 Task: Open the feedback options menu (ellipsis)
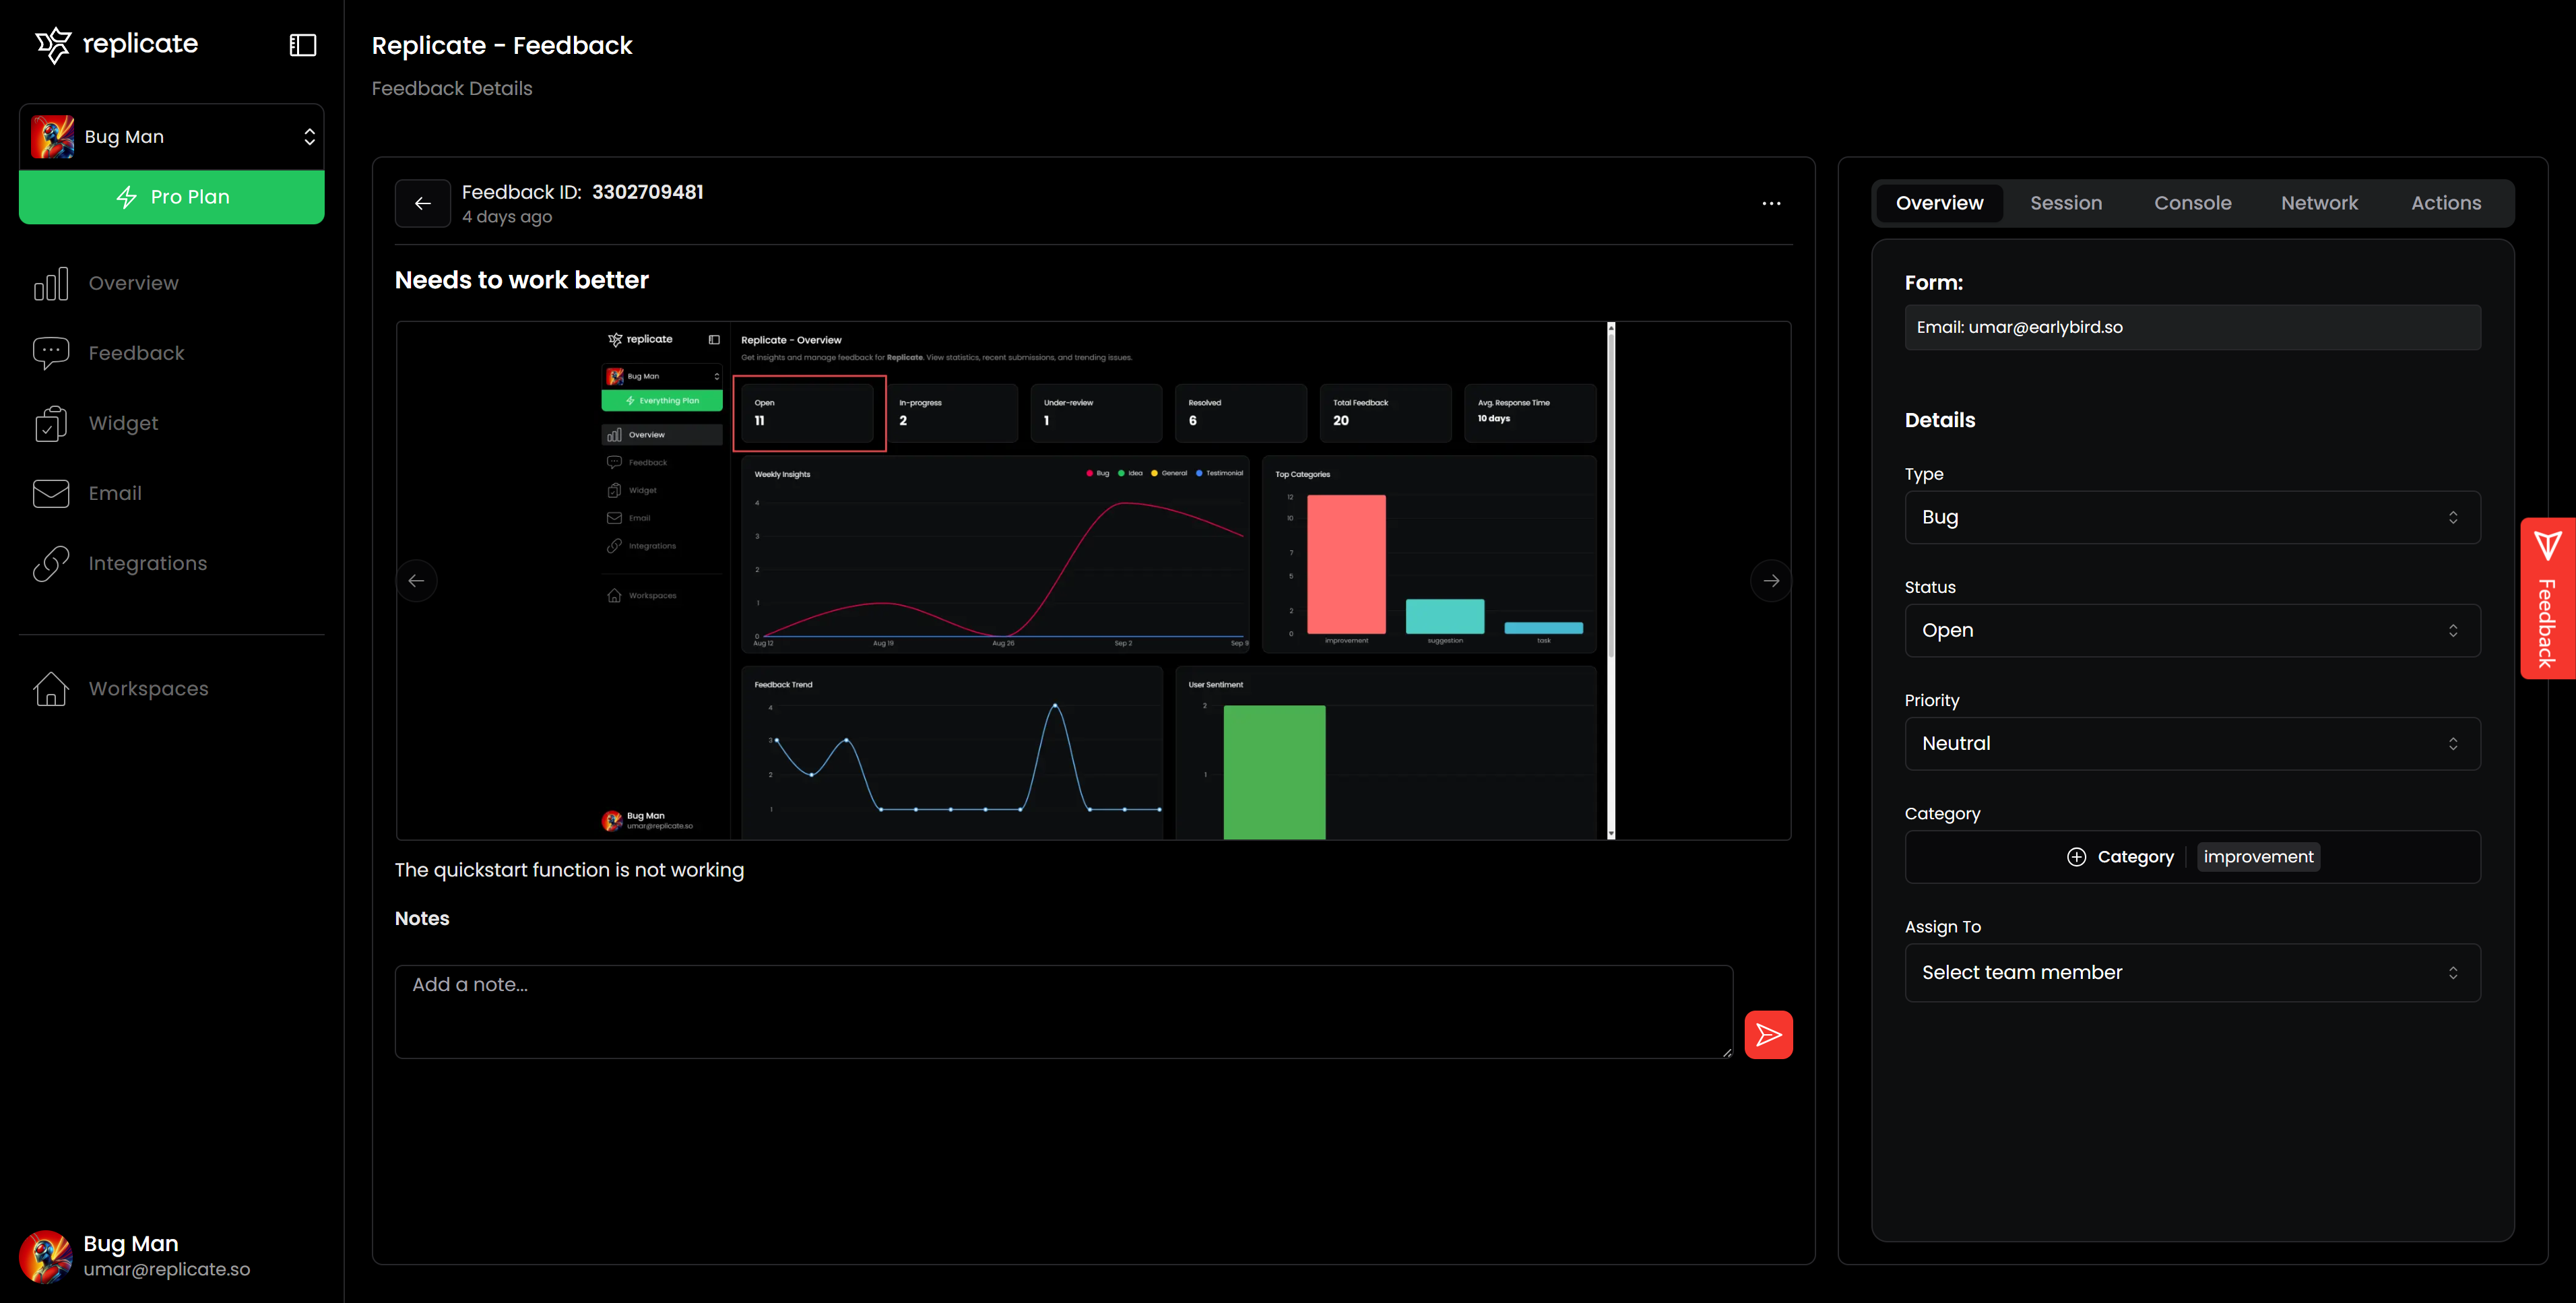(x=1771, y=203)
